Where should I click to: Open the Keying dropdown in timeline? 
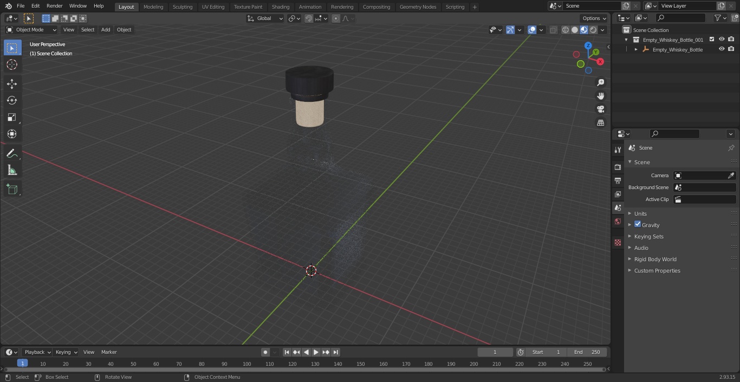(x=66, y=352)
